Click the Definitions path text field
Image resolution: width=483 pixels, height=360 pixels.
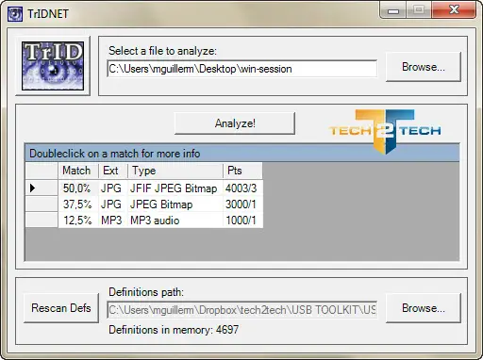point(241,310)
